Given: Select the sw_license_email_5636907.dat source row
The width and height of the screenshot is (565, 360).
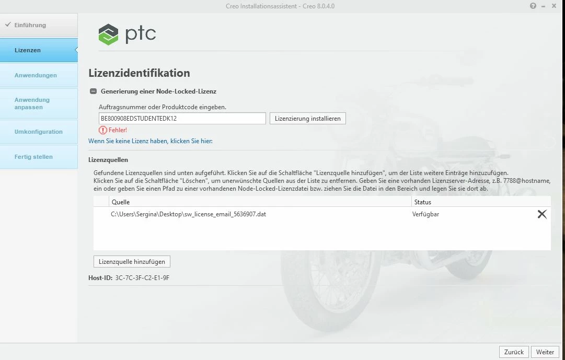Looking at the screenshot, I should (x=322, y=214).
